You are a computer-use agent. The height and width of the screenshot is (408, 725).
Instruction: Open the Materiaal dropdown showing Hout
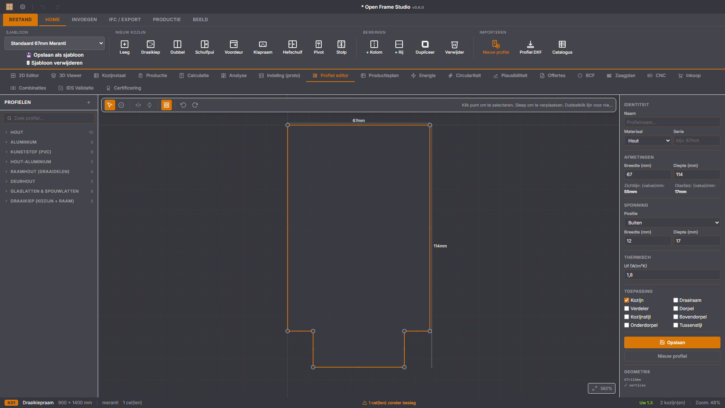click(648, 141)
